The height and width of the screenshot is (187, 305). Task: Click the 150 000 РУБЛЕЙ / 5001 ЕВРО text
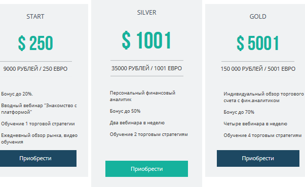258,69
